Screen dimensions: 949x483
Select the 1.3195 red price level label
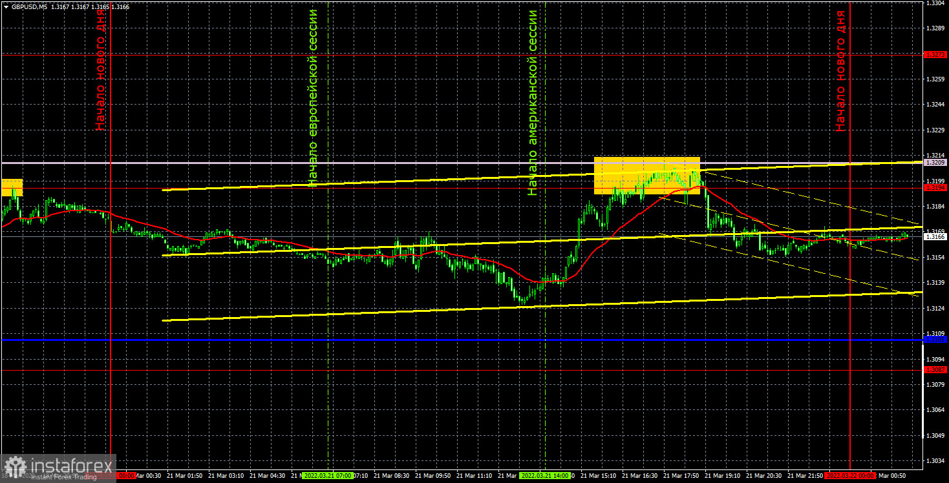(x=934, y=188)
